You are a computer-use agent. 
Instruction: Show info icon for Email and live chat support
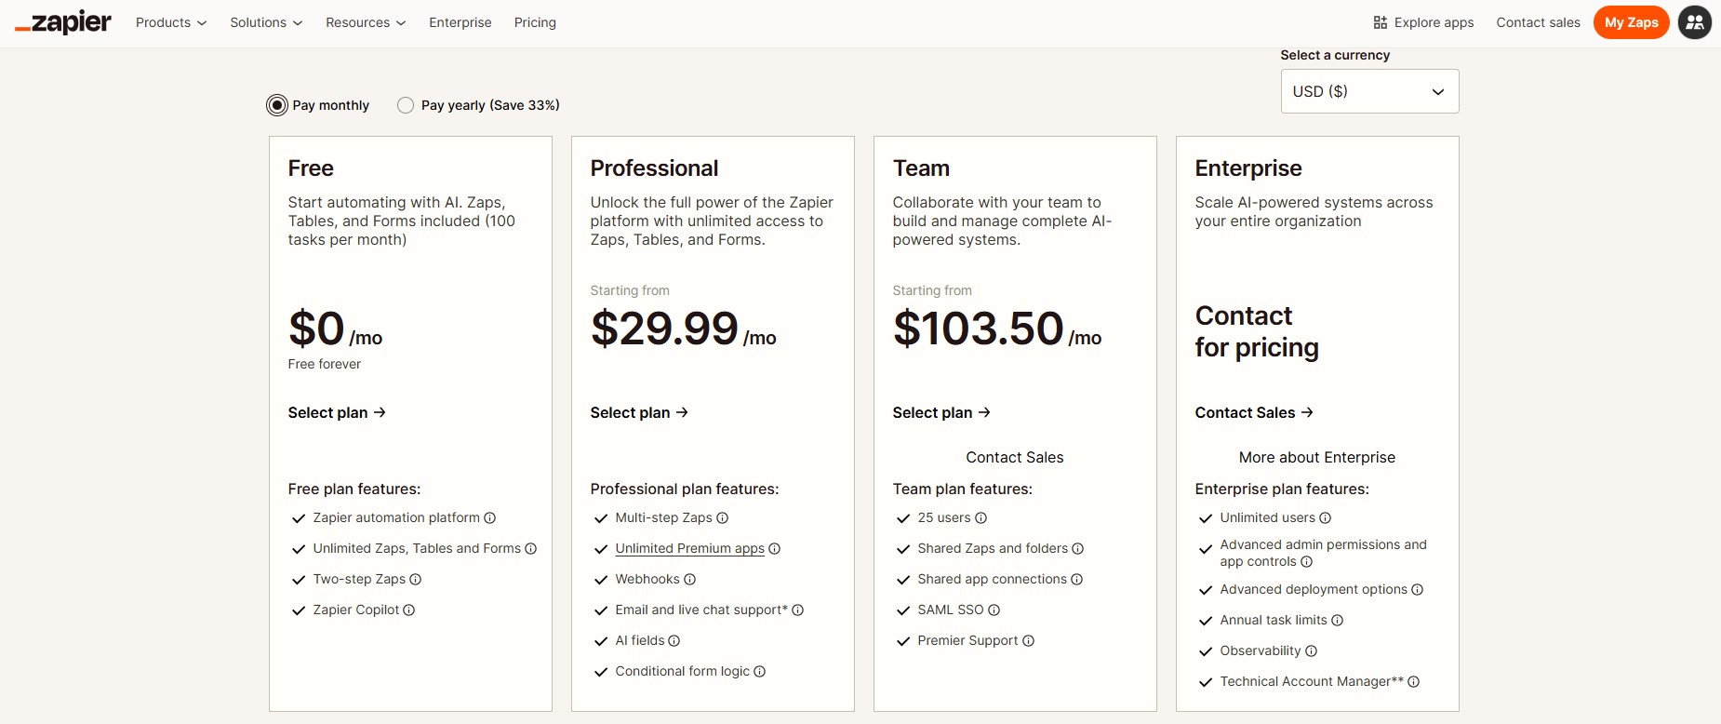798,610
